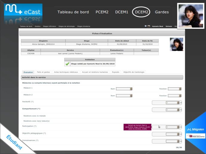Viewport: 206px width, 154px height.
Task: Click the small user avatar icon in the menu bar
Action: pyautogui.click(x=149, y=26)
